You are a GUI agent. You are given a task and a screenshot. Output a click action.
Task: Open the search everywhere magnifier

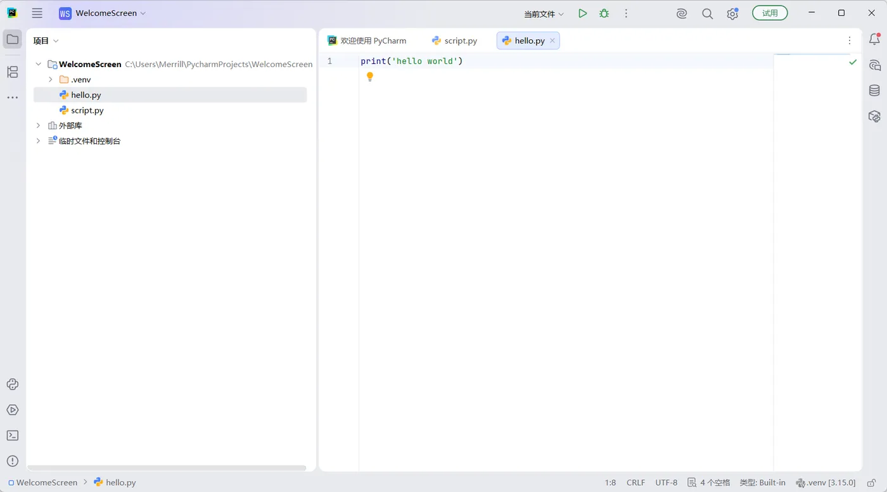707,13
